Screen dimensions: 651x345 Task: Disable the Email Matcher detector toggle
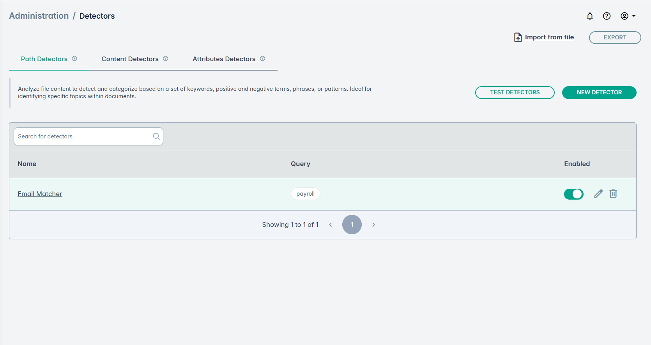point(573,194)
